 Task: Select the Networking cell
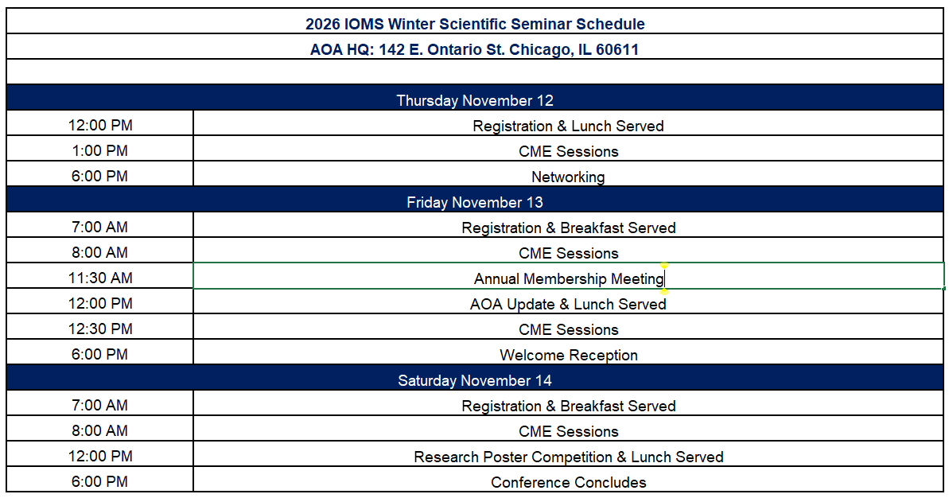(x=568, y=173)
